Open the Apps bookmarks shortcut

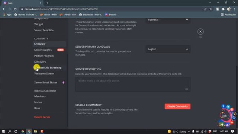[7, 15]
